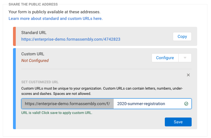The image size is (211, 138).
Task: Save the custom URL
Action: pyautogui.click(x=178, y=122)
